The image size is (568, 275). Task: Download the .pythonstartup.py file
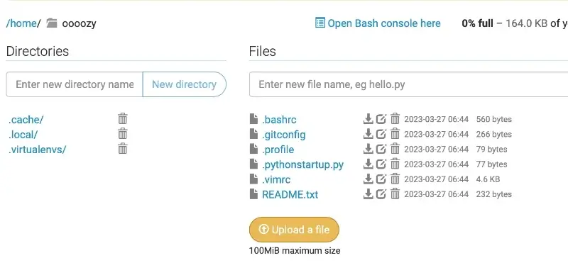(x=368, y=164)
